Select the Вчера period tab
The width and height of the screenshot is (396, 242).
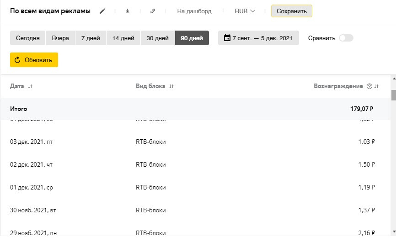(x=60, y=38)
